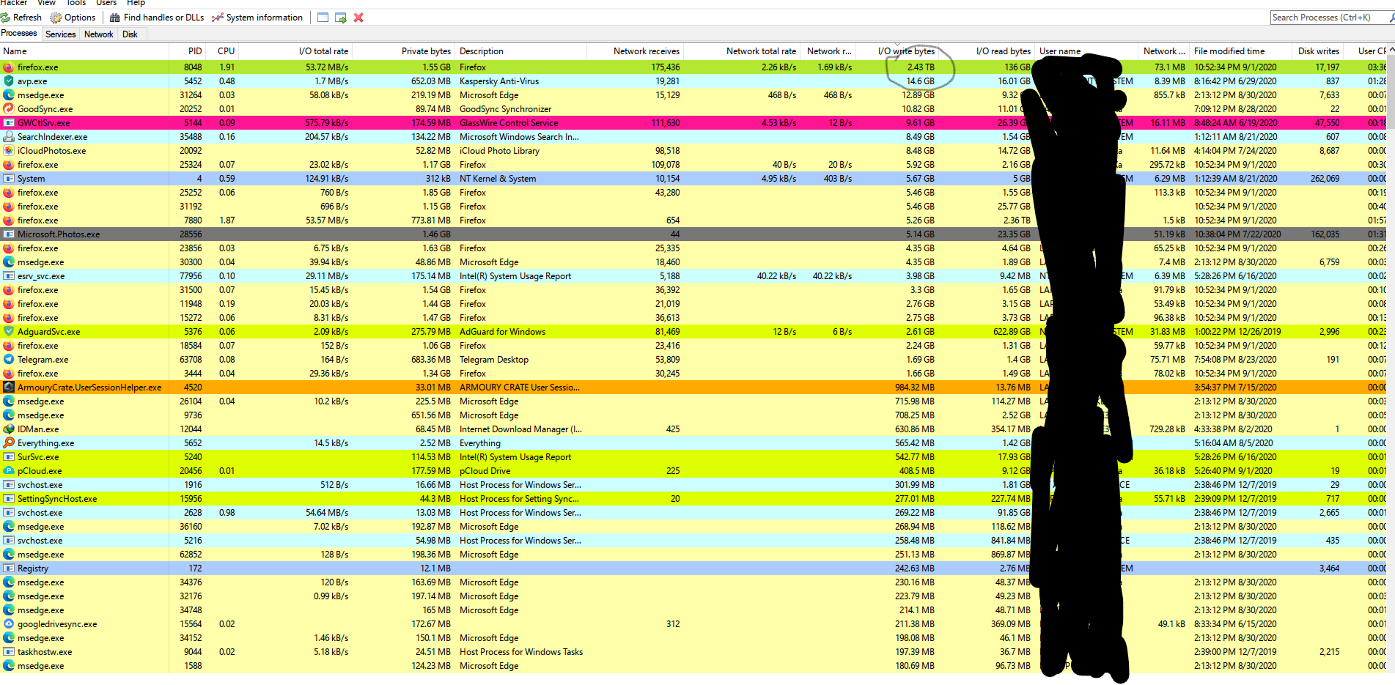Click the SurSvc.exe process icon

tap(9, 457)
